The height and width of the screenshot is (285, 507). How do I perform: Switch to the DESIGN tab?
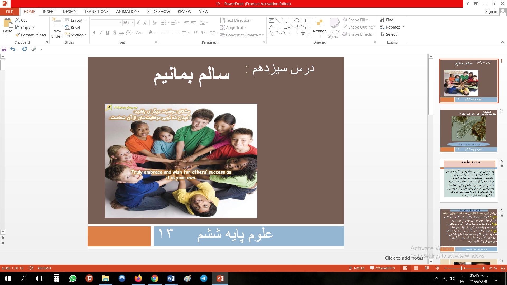click(x=70, y=12)
